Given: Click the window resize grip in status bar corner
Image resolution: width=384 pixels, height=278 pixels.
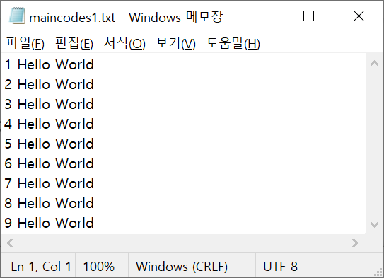Looking at the screenshot, I should 378,272.
